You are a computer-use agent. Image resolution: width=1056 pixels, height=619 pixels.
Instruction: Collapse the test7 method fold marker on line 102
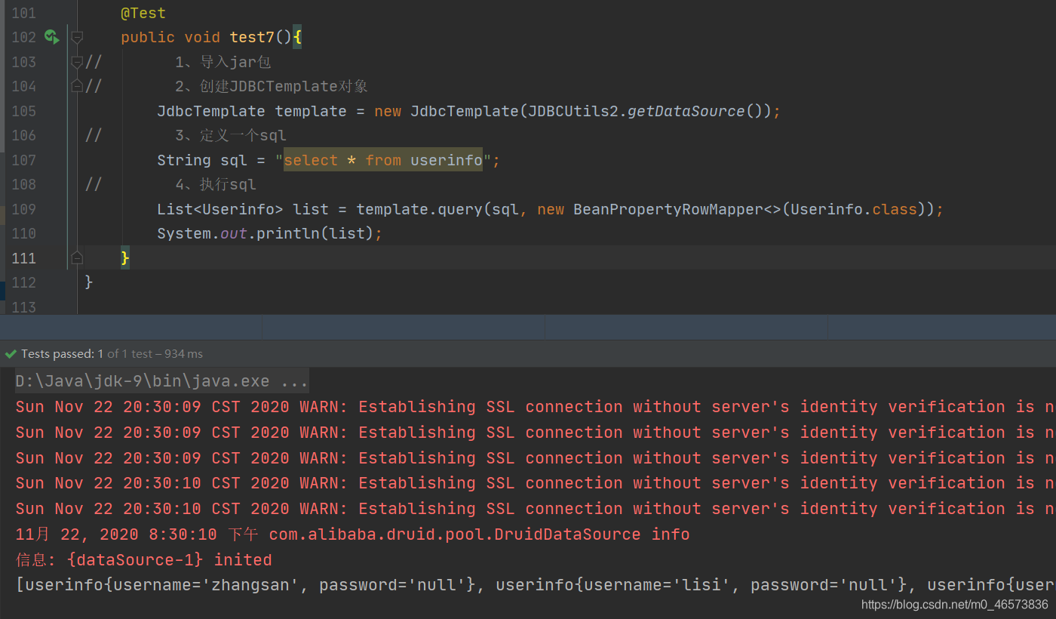(76, 37)
